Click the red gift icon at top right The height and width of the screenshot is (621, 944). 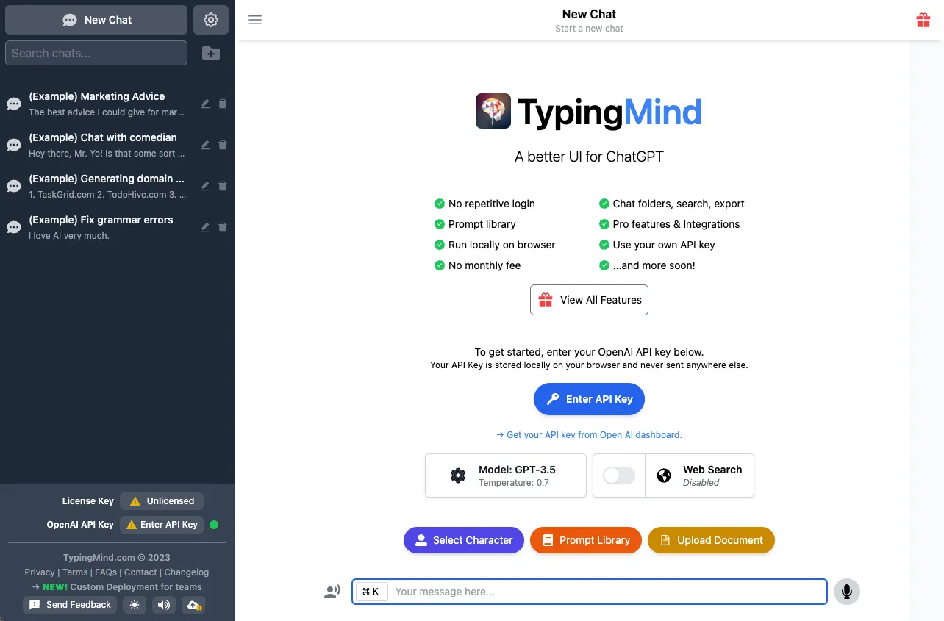923,20
